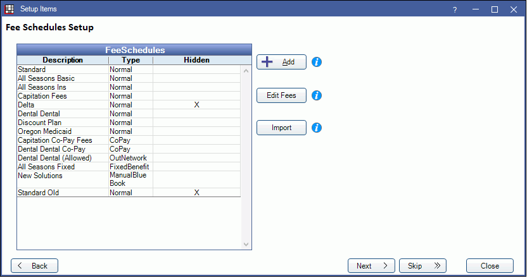The height and width of the screenshot is (278, 527).
Task: Open the help question mark in title bar
Action: [x=455, y=9]
